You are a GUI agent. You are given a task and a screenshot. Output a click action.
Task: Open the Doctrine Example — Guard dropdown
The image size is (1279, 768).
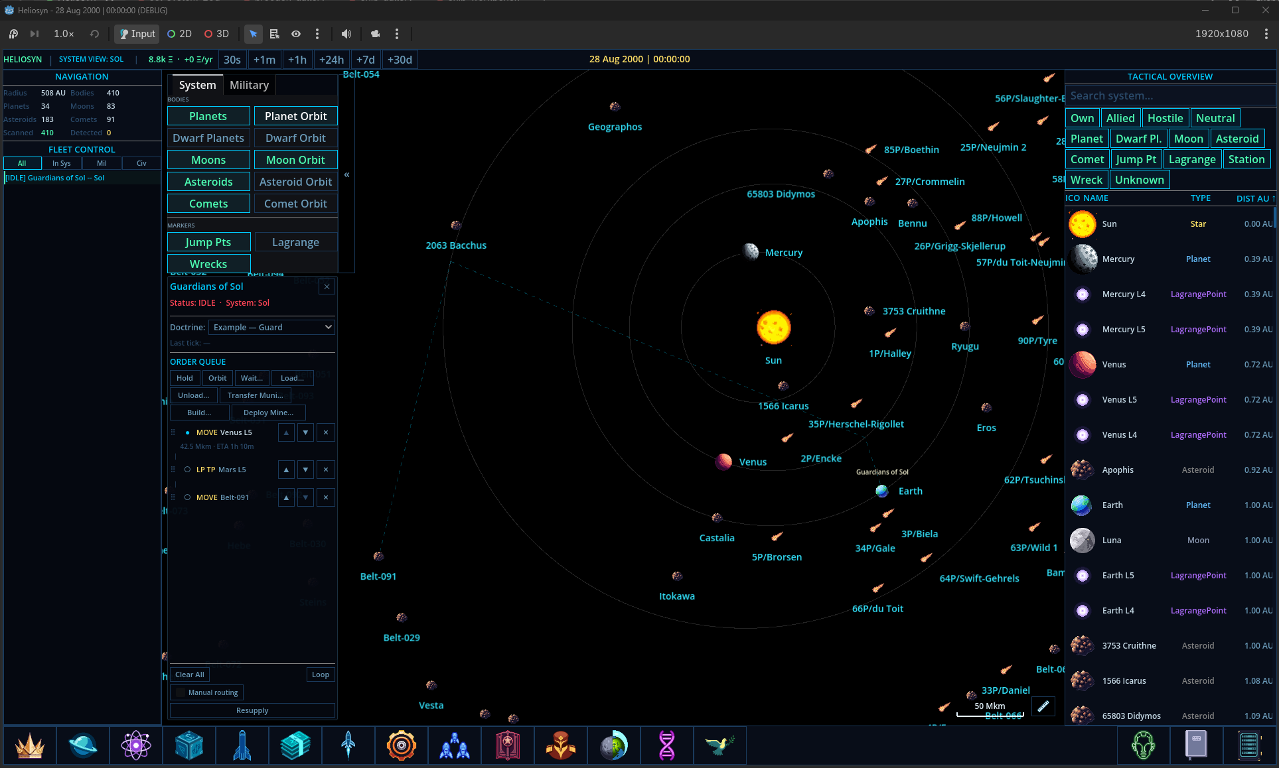point(271,327)
